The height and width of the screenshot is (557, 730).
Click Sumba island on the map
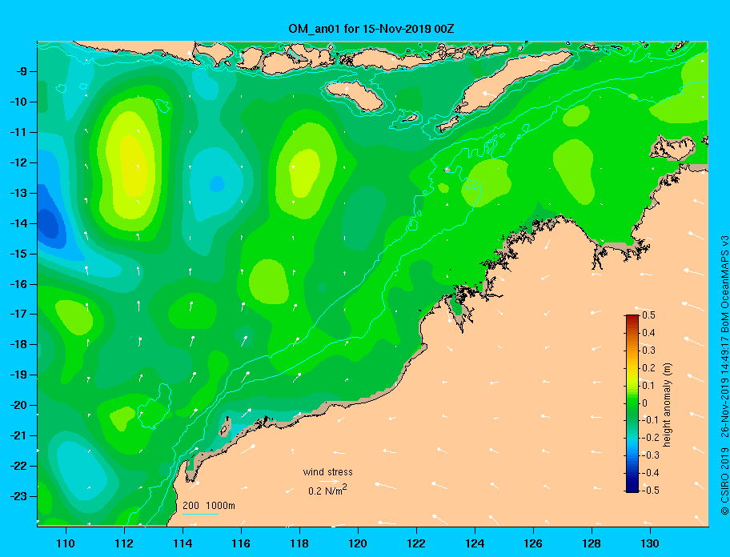[x=354, y=95]
